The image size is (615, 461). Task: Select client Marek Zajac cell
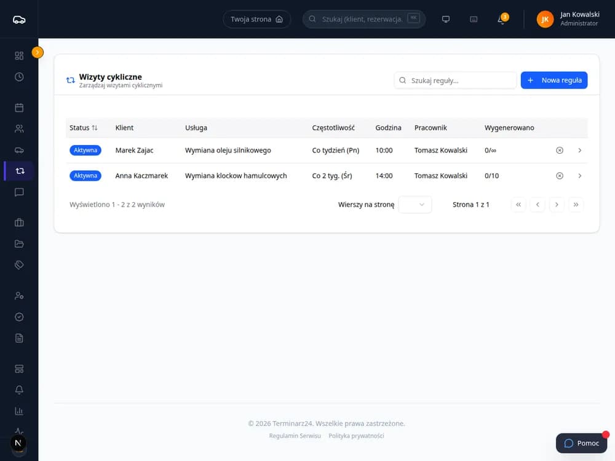[x=134, y=150]
